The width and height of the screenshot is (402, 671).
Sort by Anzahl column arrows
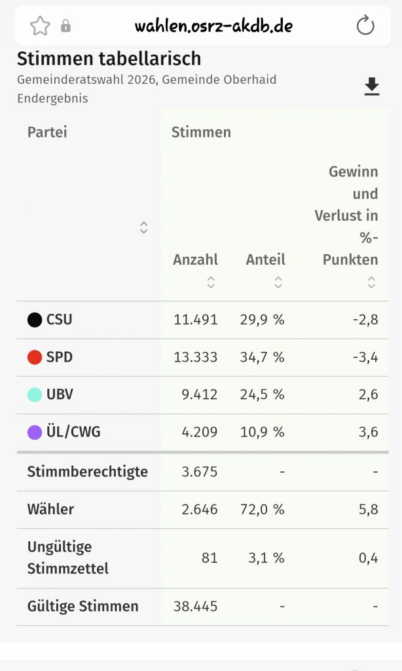coord(211,282)
